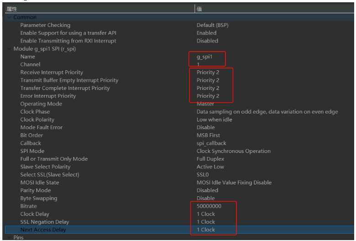The height and width of the screenshot is (241, 356).
Task: Change Operating Mode Master value
Action: (206, 104)
